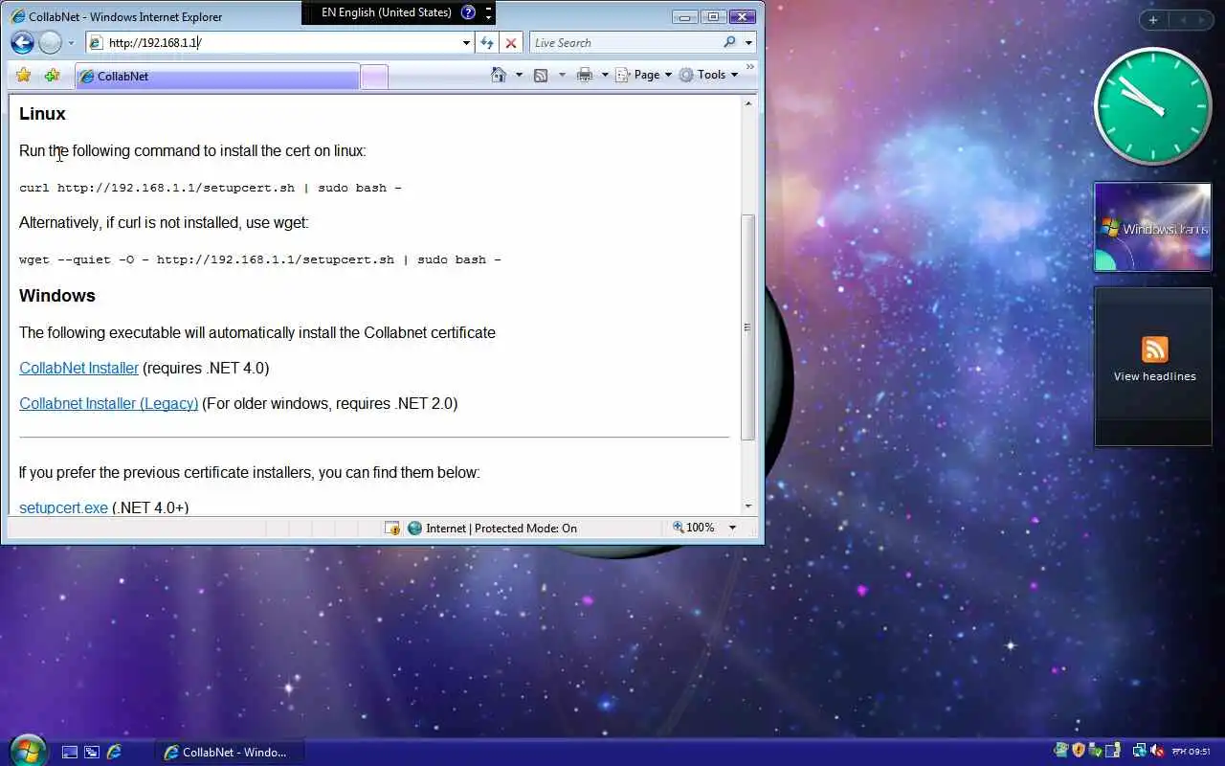
Task: Refresh the page with the Refresh icon
Action: click(x=487, y=43)
